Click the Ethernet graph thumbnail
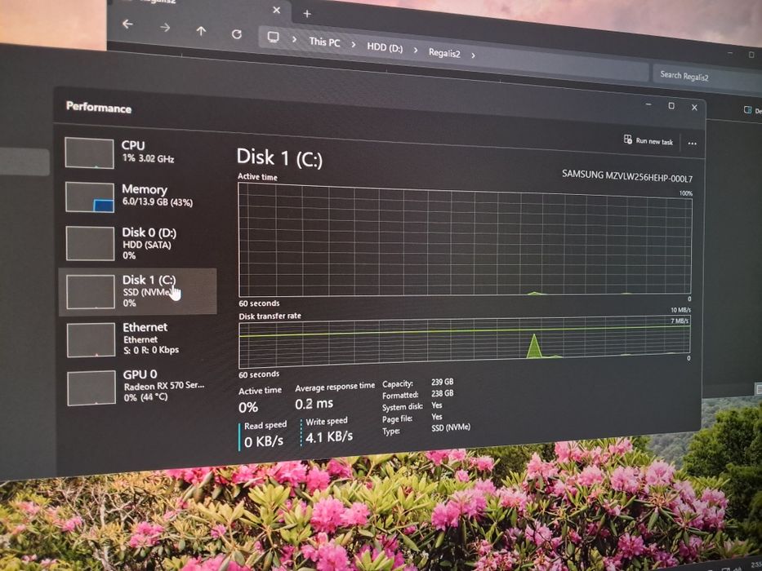This screenshot has width=762, height=571. tap(91, 340)
